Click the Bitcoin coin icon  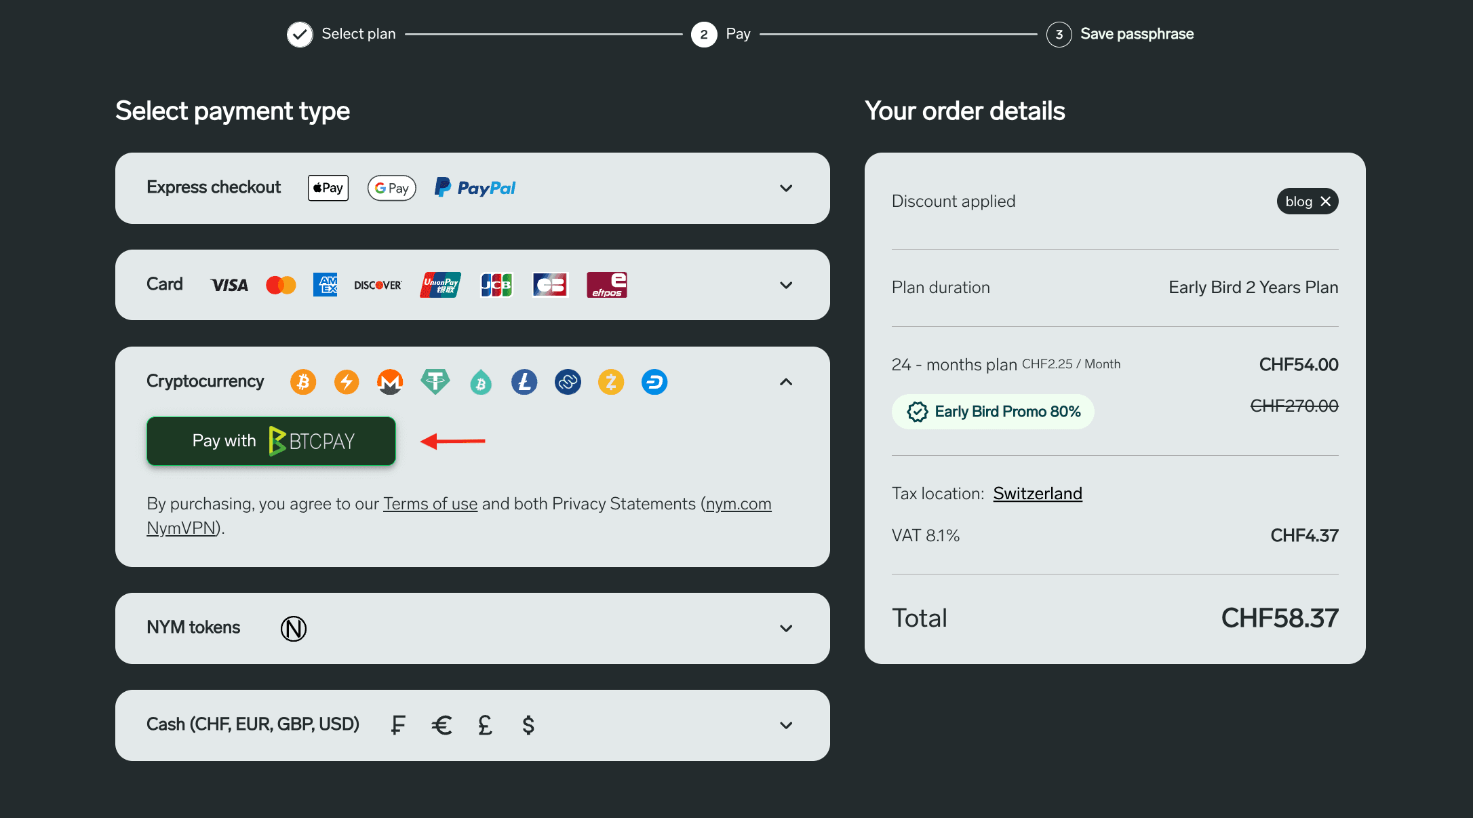[303, 382]
